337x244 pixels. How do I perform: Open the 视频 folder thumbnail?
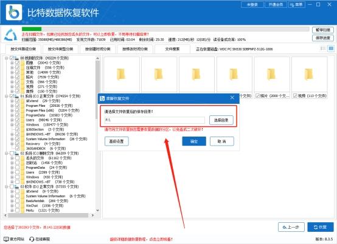[310, 74]
